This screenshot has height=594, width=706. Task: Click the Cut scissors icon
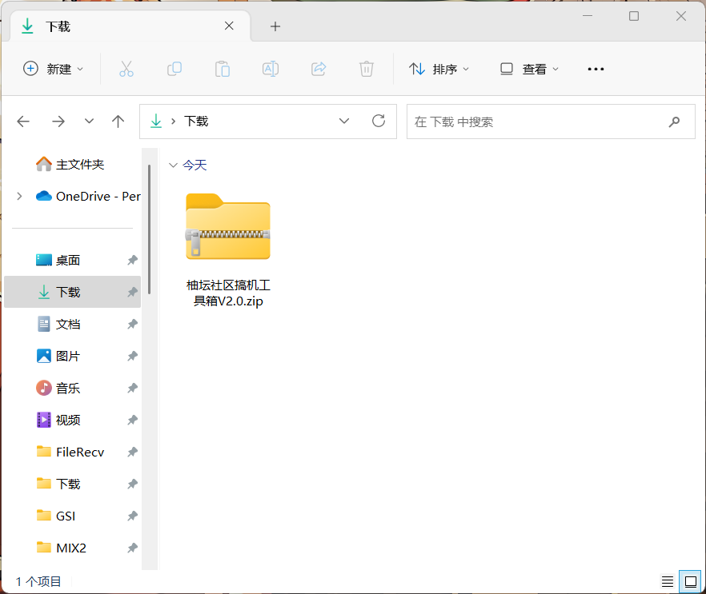(x=126, y=69)
